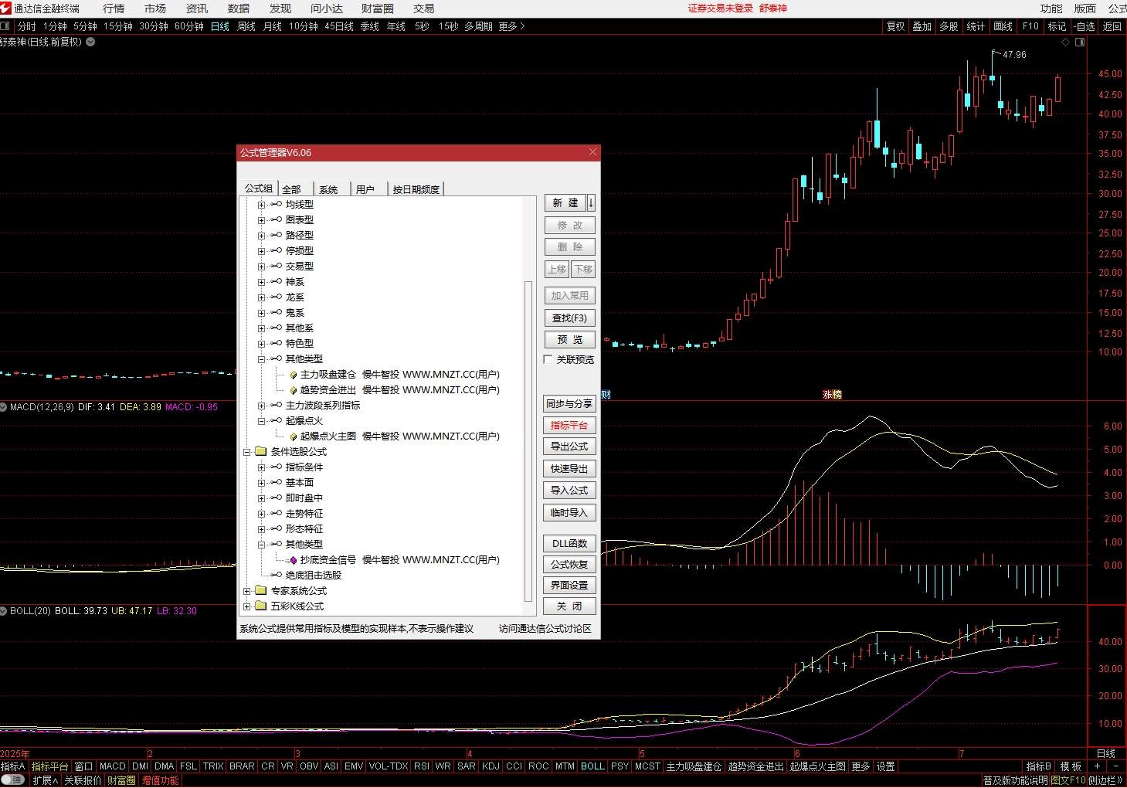
Task: Click the 财 marker on the chart
Action: pyautogui.click(x=606, y=394)
